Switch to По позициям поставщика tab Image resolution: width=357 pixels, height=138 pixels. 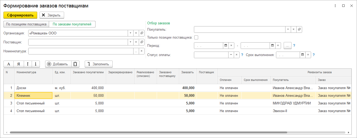(x=26, y=24)
